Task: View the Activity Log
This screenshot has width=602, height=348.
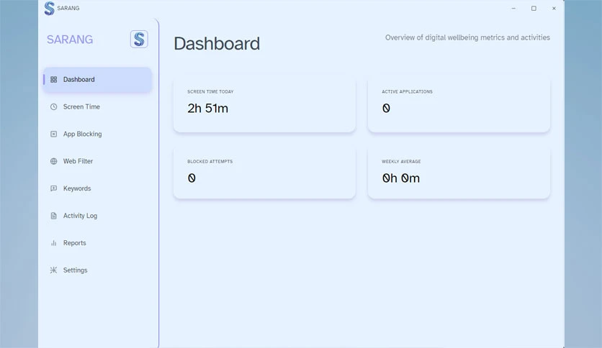Action: [97, 216]
